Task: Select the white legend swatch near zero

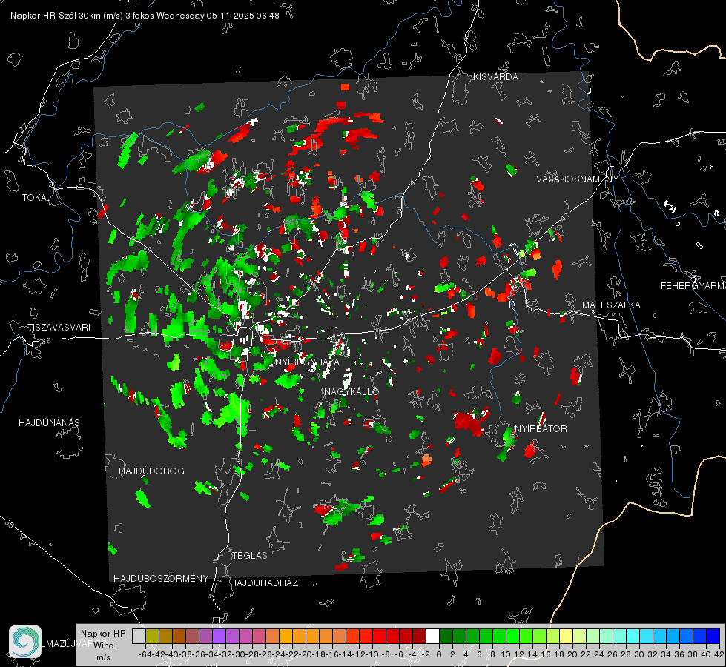Action: pos(432,636)
